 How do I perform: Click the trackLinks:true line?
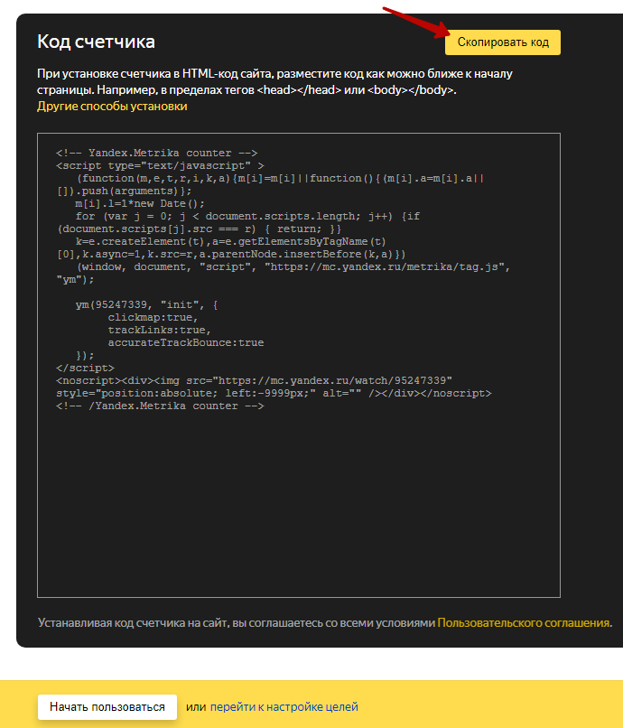coord(160,330)
